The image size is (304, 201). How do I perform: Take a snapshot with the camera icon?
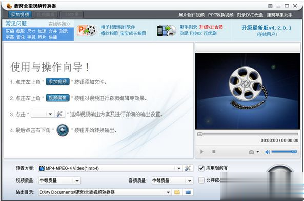252,152
